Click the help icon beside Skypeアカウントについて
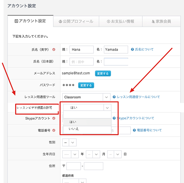This screenshot has height=183, width=184. click(114, 118)
